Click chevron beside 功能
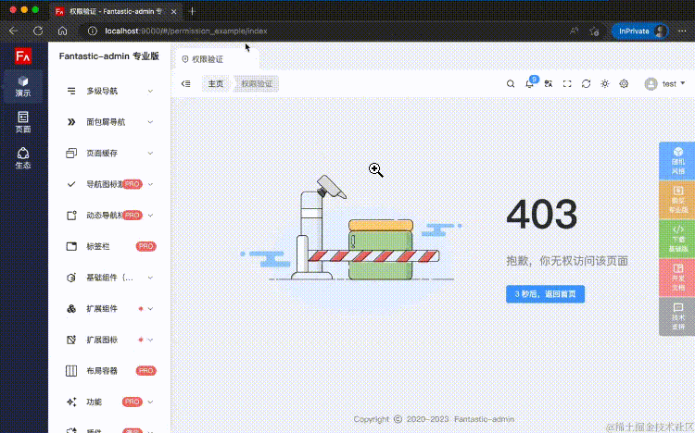 pyautogui.click(x=150, y=402)
